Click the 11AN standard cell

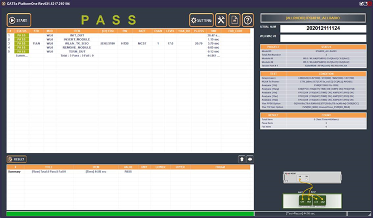pos(36,43)
